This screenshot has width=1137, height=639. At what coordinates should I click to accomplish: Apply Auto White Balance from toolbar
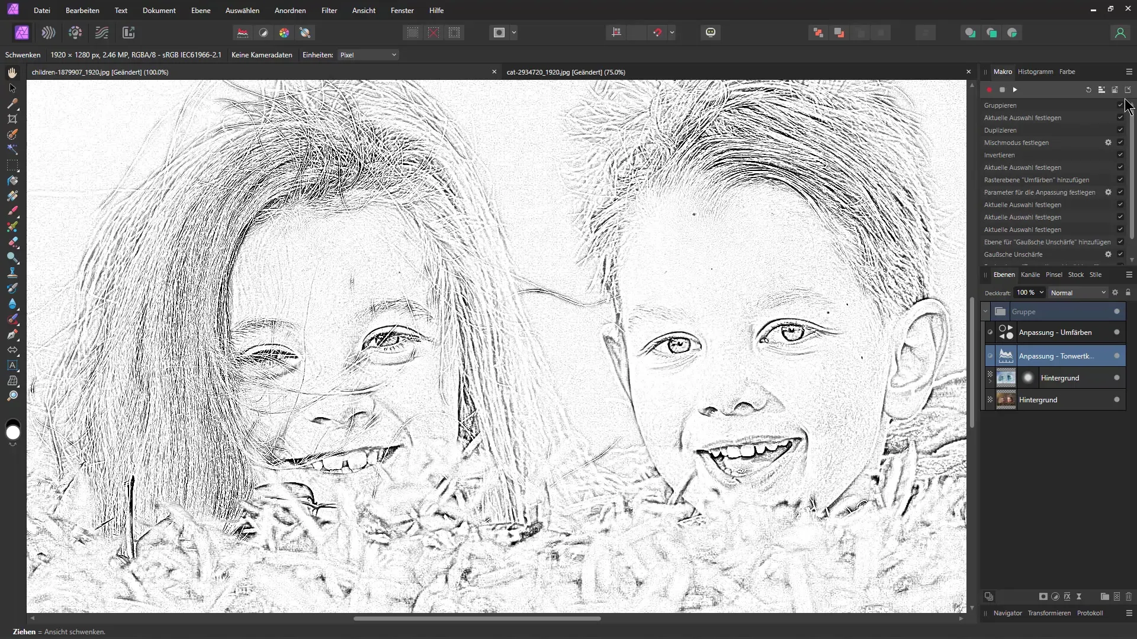click(x=305, y=33)
